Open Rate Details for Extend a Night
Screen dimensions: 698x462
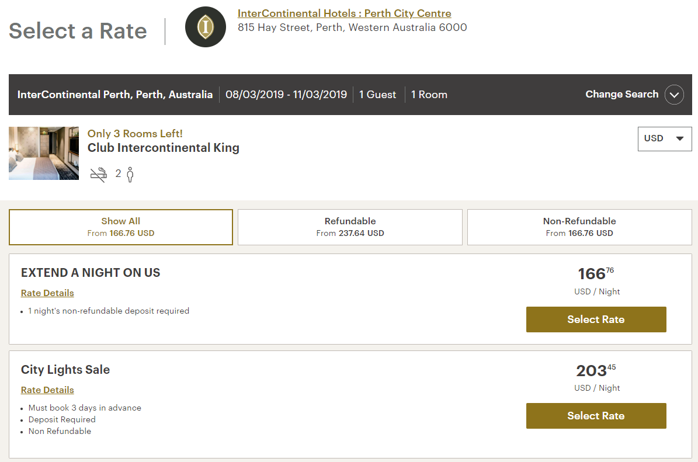[x=47, y=293]
